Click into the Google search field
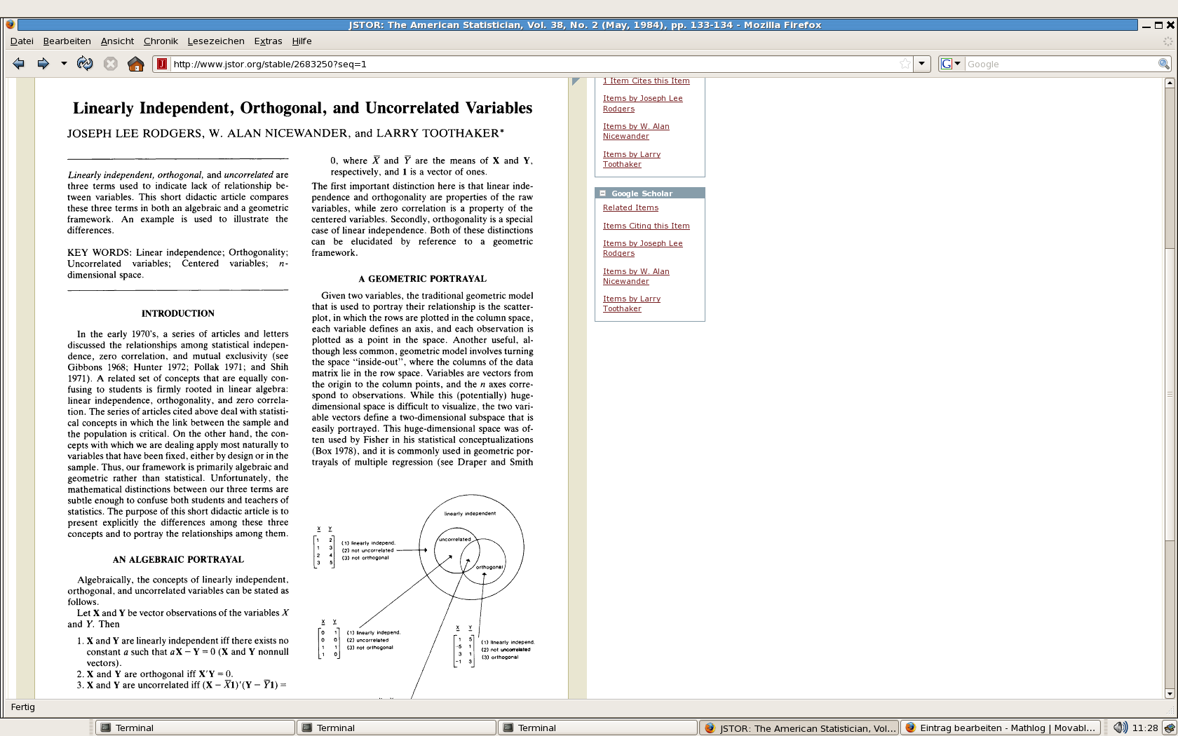Screen dimensions: 1178x736 pos(1060,64)
